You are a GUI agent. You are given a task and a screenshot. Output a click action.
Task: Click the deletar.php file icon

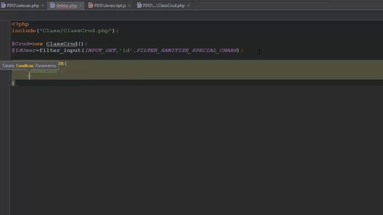[x=52, y=5]
